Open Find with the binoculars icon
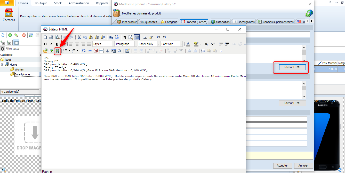 [x=111, y=37]
